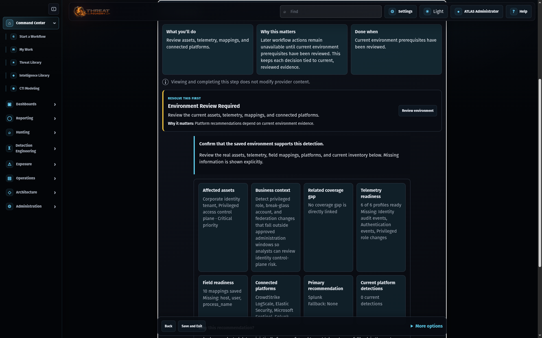Open My Work menu item

[x=26, y=50]
